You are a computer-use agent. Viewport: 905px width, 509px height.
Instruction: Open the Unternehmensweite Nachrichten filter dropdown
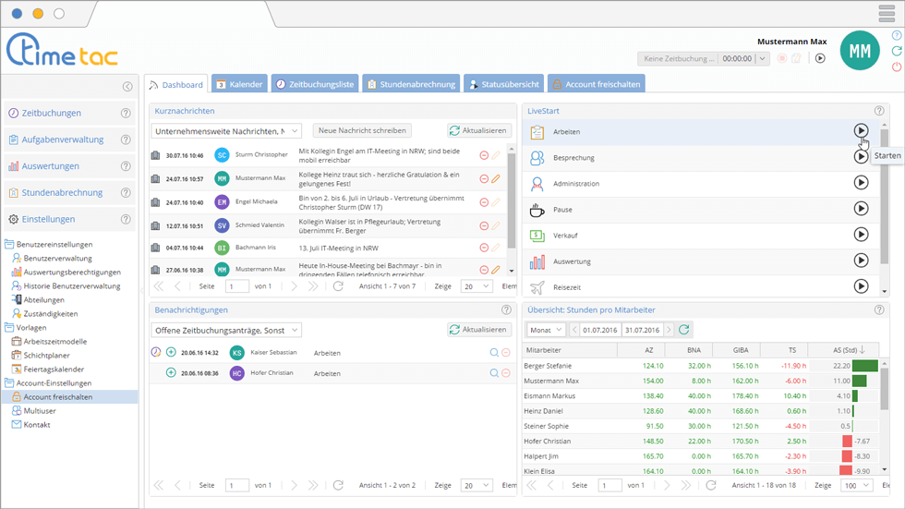225,130
